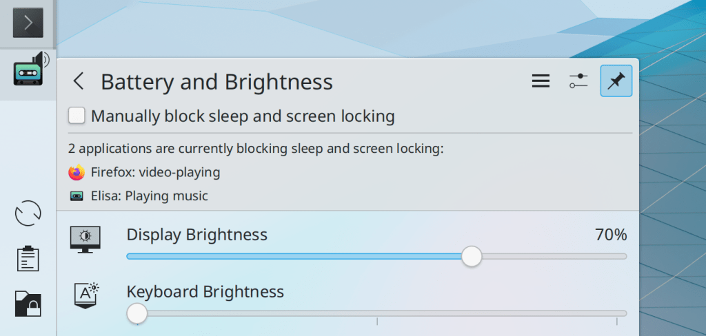Screen dimensions: 706x336
Task: Click the Display Brightness slider handle
Action: click(472, 256)
